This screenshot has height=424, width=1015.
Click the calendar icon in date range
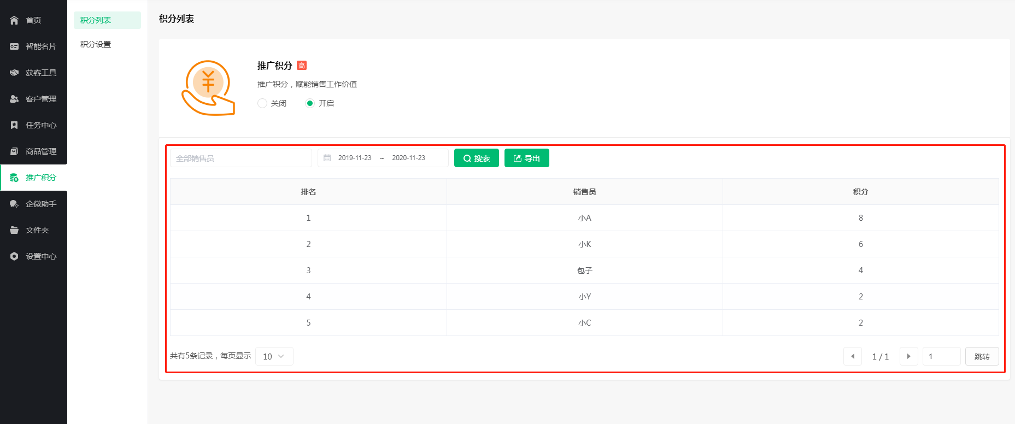(x=327, y=158)
